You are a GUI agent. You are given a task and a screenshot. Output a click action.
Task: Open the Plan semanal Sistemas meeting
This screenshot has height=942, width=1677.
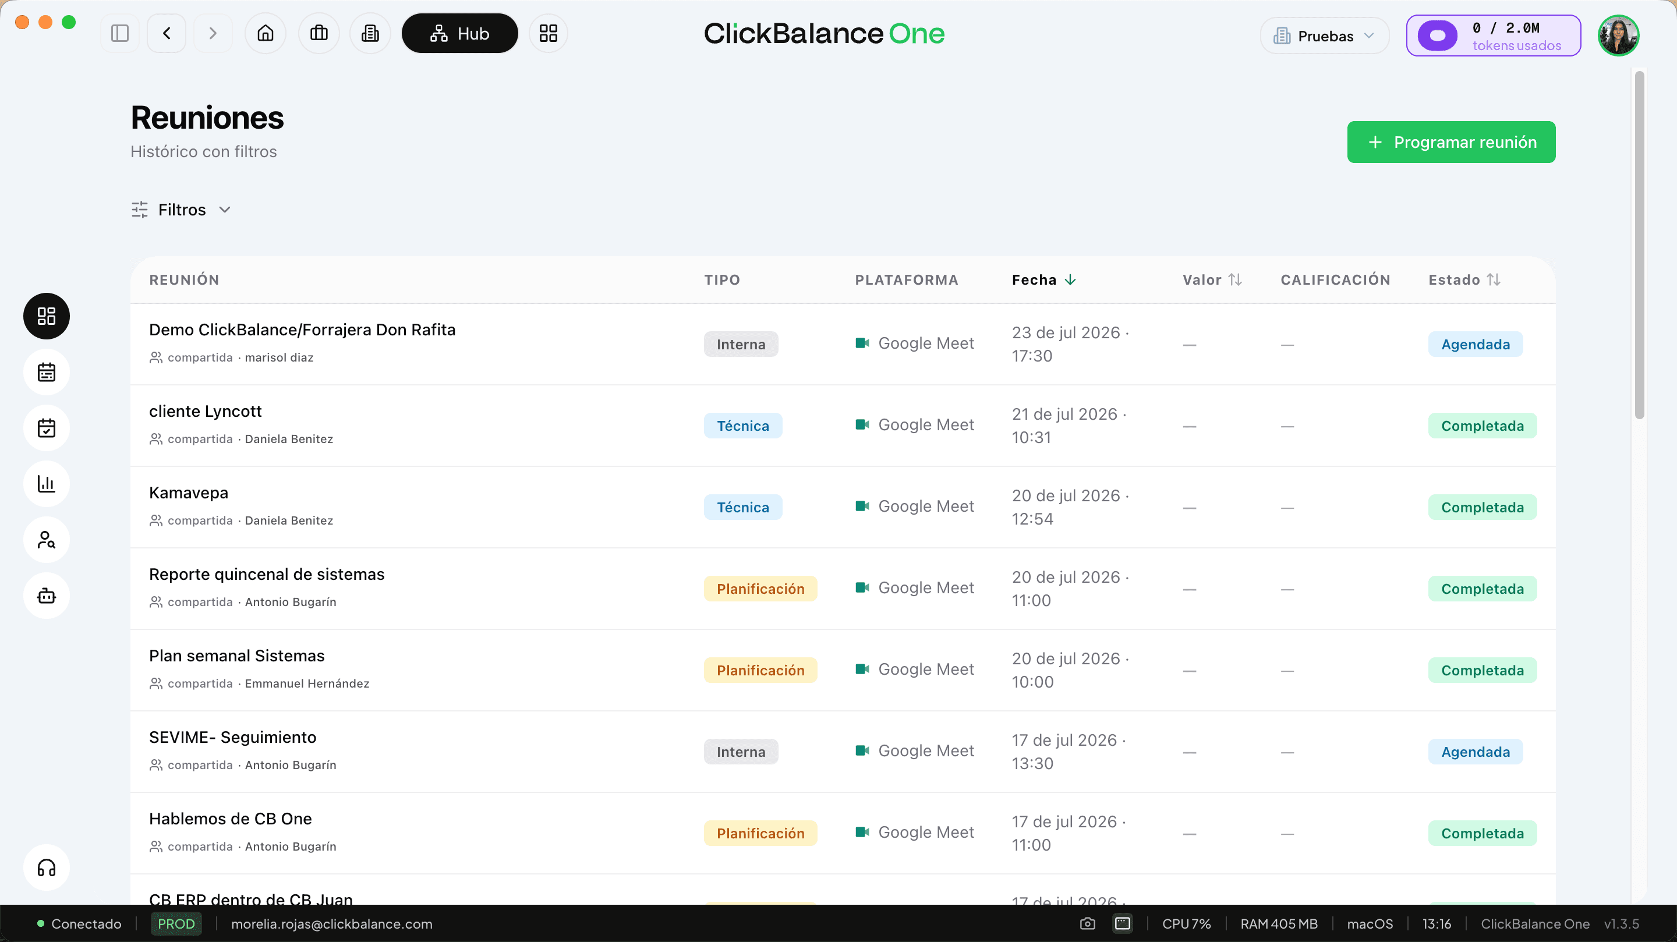point(236,656)
